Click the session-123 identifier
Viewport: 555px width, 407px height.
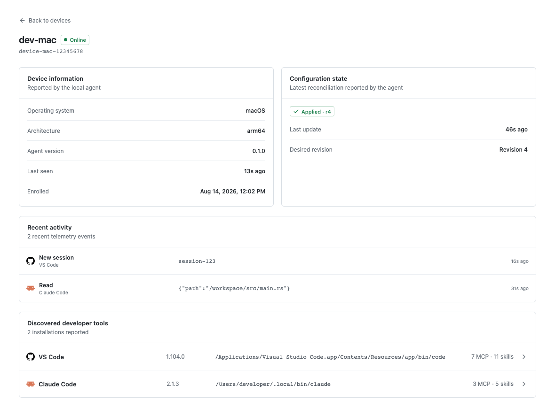pyautogui.click(x=197, y=261)
